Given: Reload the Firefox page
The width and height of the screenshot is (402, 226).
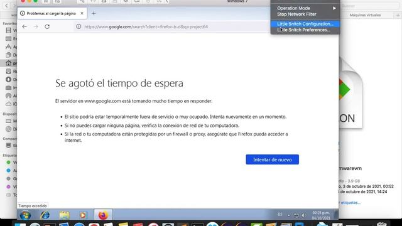Looking at the screenshot, I should (47, 26).
